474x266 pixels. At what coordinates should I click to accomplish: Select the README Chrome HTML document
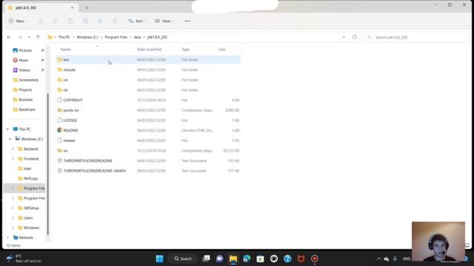148,130
